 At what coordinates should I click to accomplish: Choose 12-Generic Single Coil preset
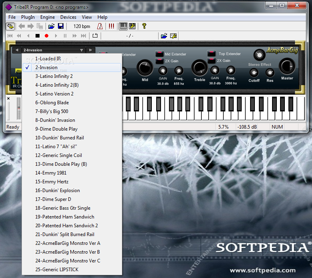tap(72, 155)
